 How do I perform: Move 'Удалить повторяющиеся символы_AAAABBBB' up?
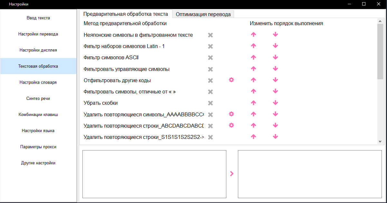pyautogui.click(x=253, y=114)
